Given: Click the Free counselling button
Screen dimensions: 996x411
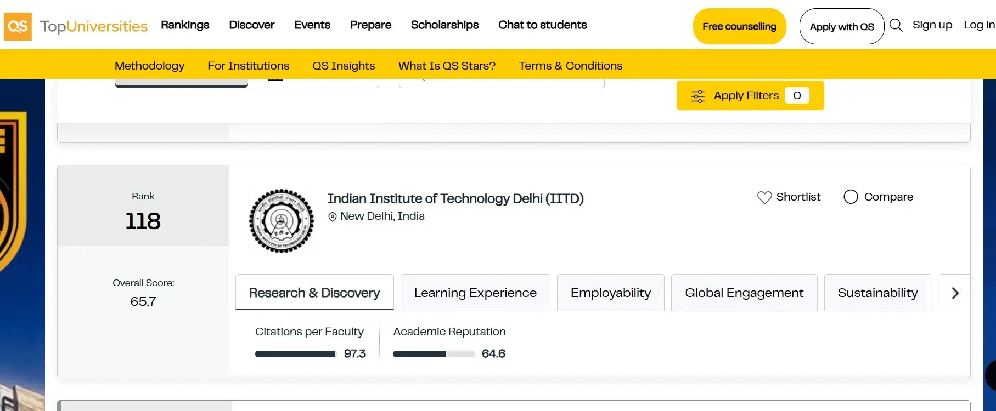Looking at the screenshot, I should [739, 26].
